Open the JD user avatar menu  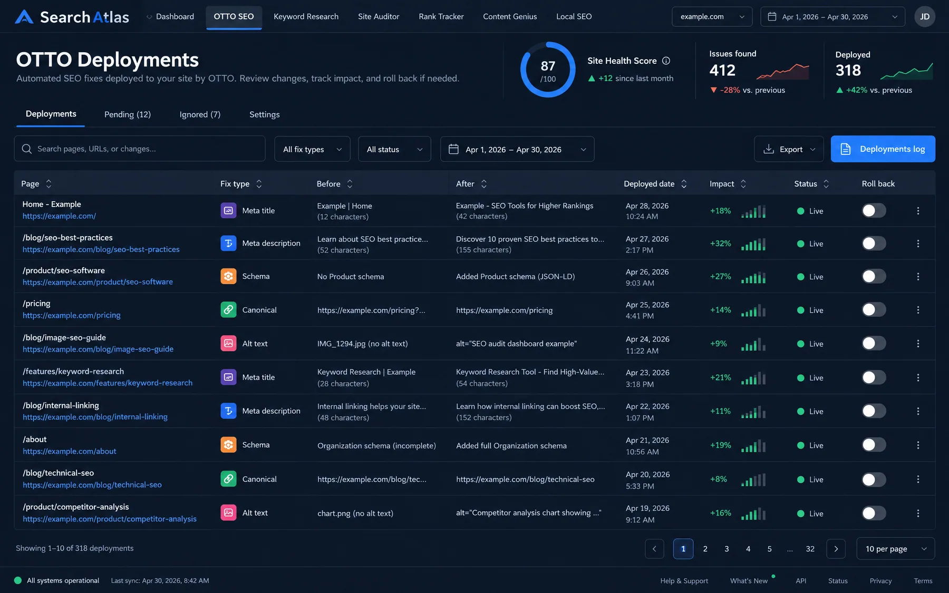[x=925, y=16]
